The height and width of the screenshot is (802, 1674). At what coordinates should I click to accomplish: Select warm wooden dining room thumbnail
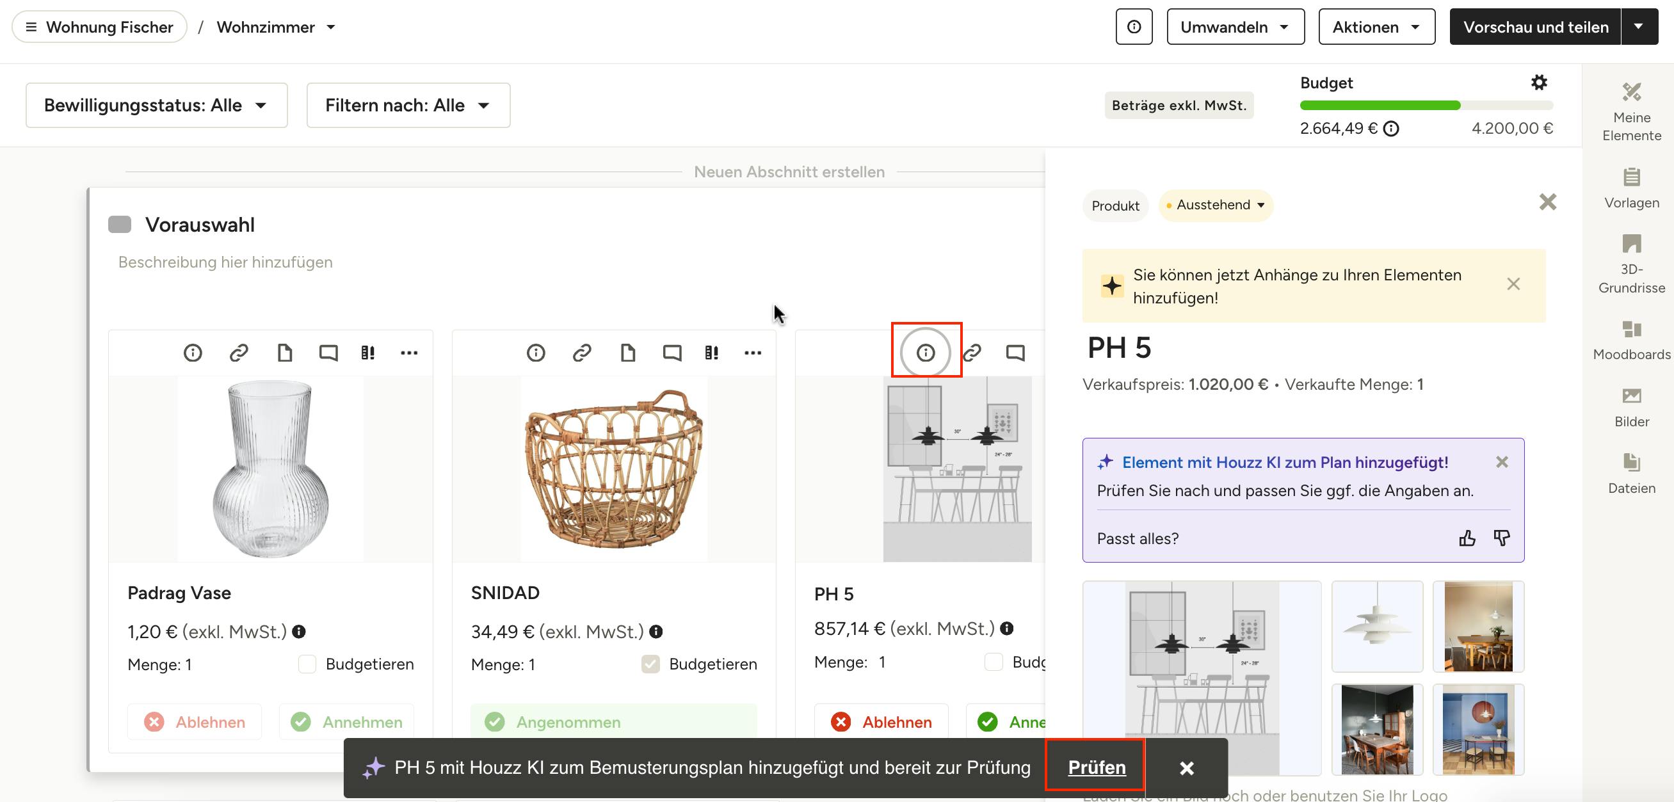click(x=1478, y=627)
